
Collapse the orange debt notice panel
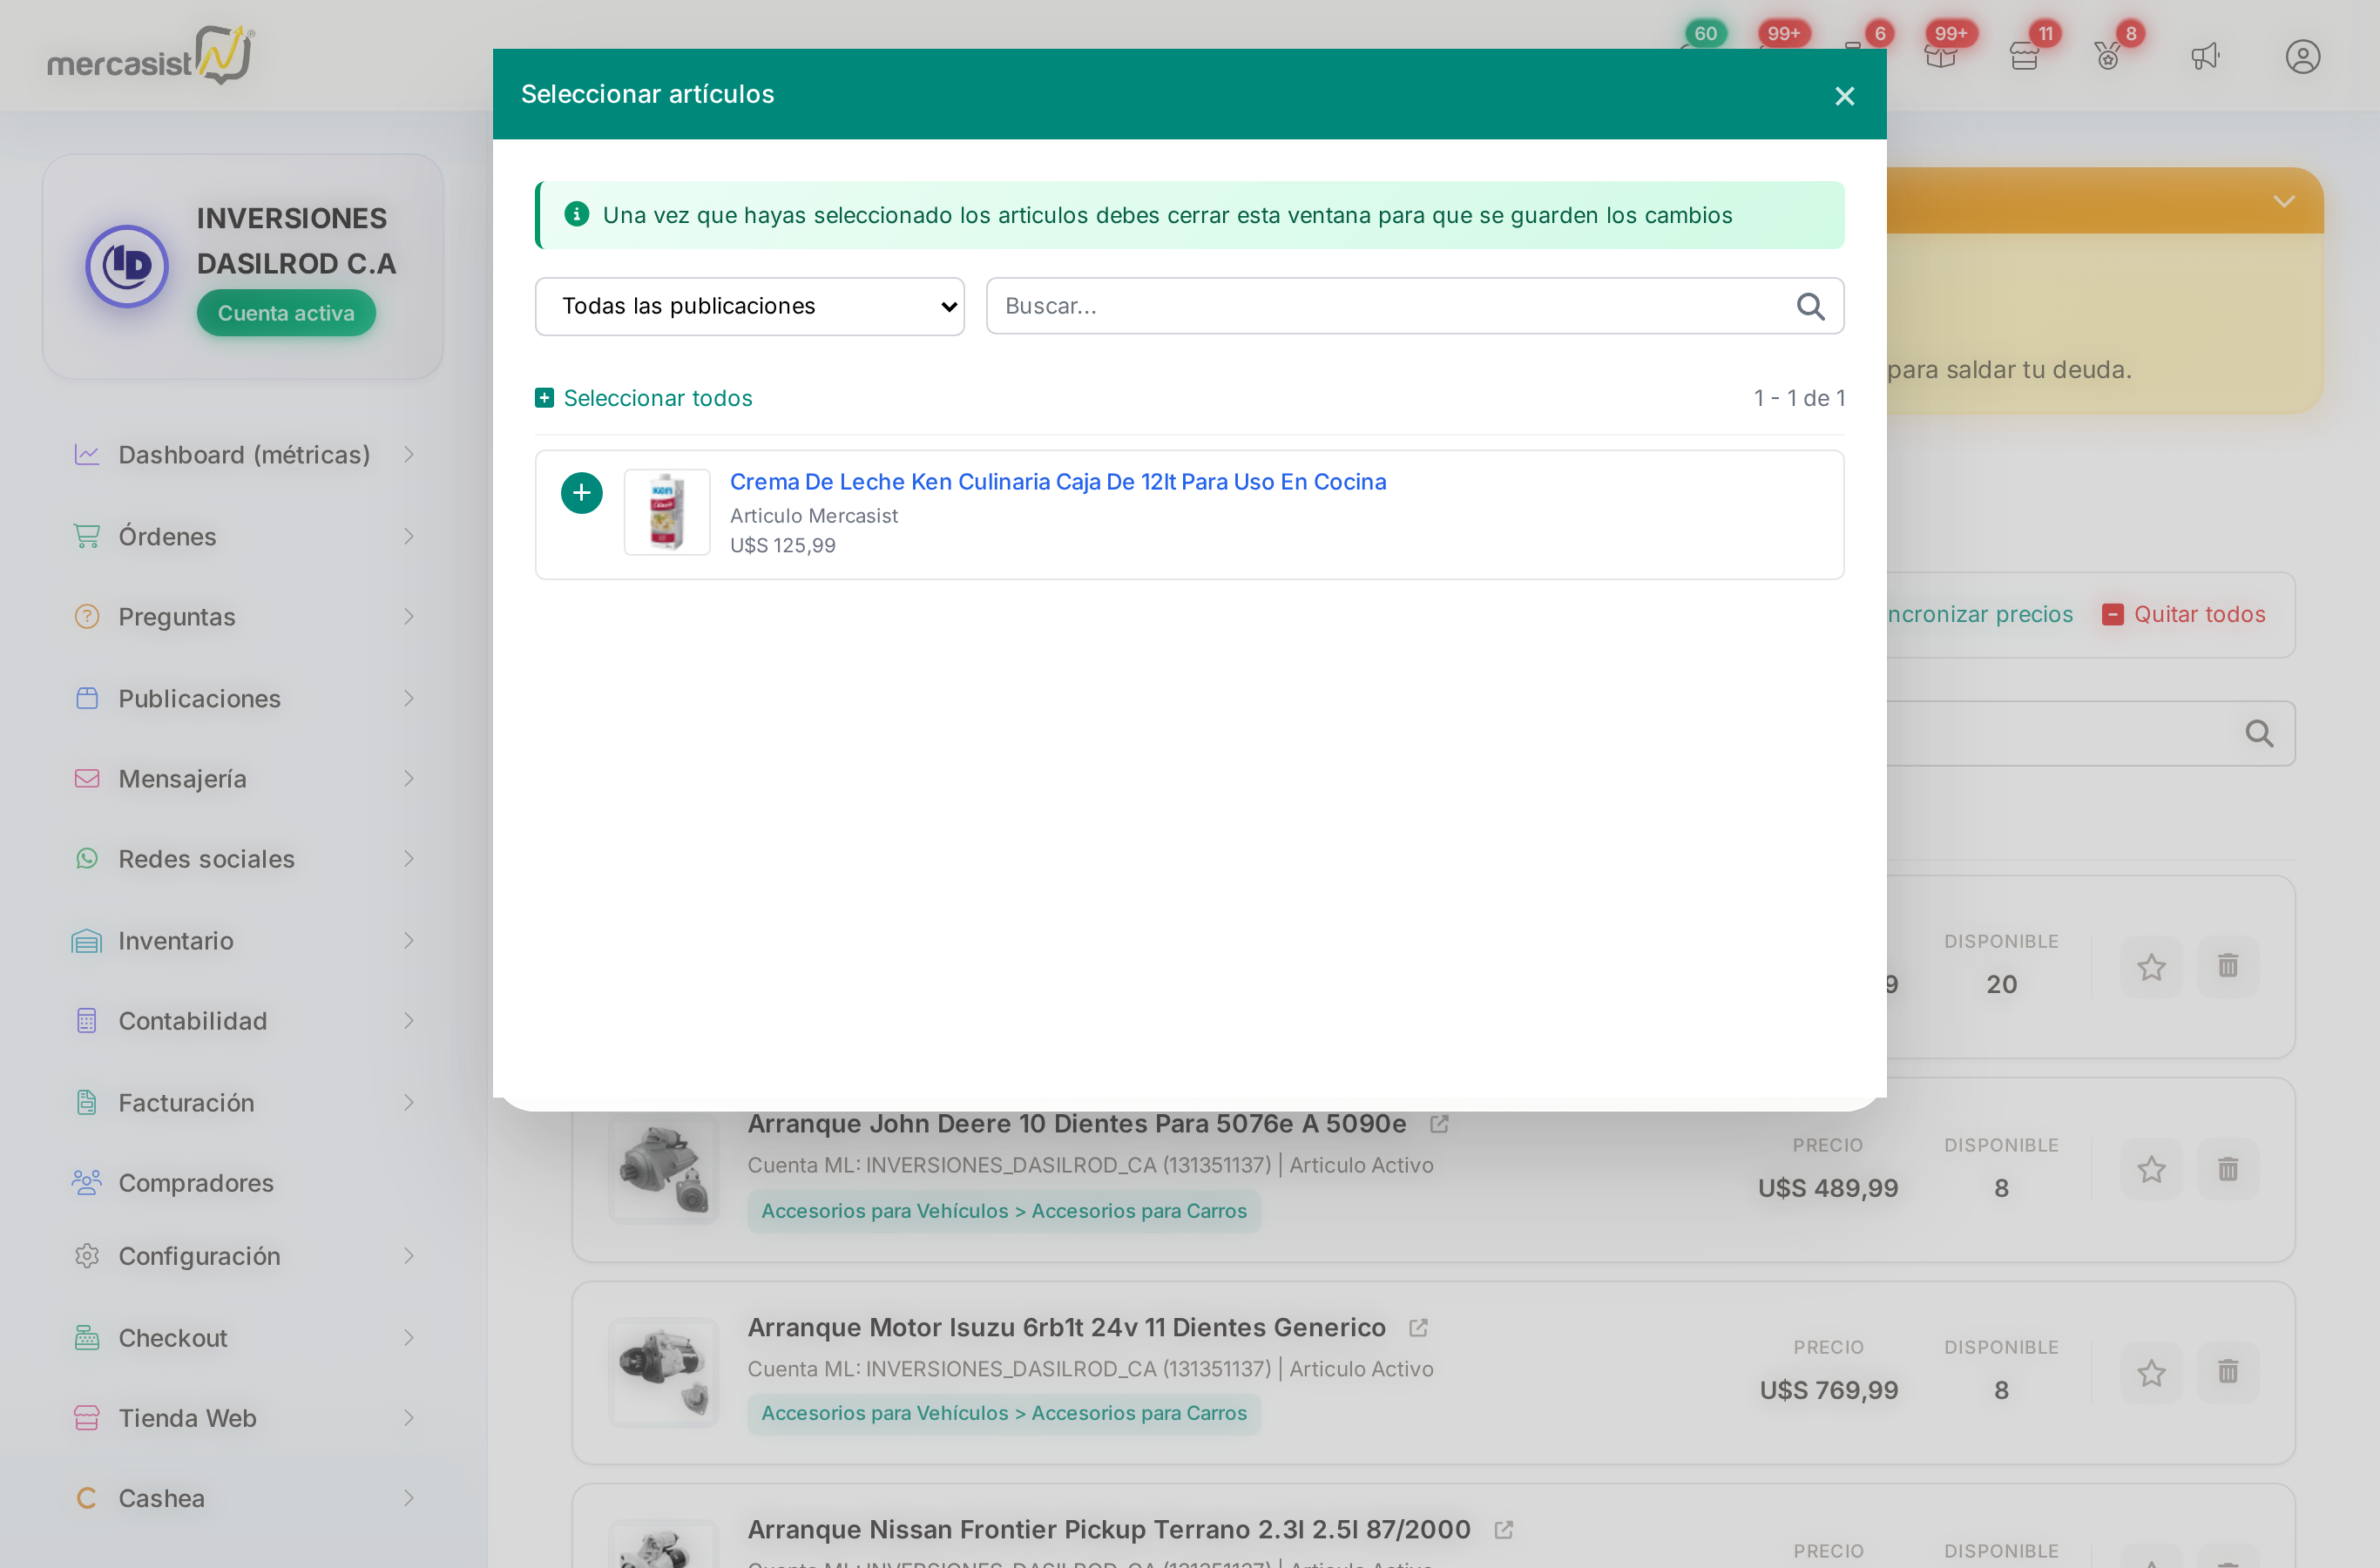pos(2284,201)
